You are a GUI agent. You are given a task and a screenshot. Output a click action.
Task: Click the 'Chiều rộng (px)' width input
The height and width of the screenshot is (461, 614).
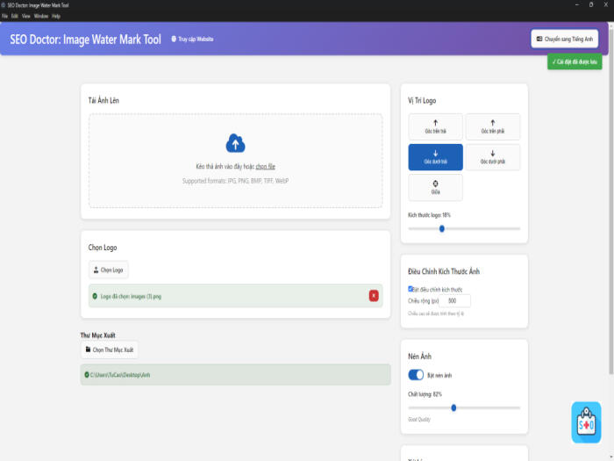click(x=451, y=300)
